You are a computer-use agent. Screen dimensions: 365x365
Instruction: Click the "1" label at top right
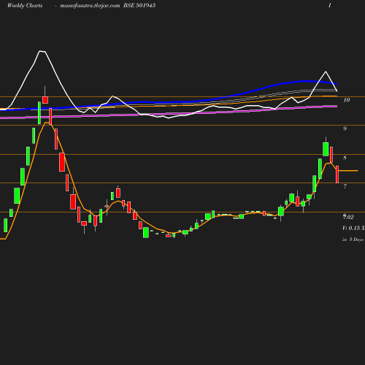(x=330, y=6)
